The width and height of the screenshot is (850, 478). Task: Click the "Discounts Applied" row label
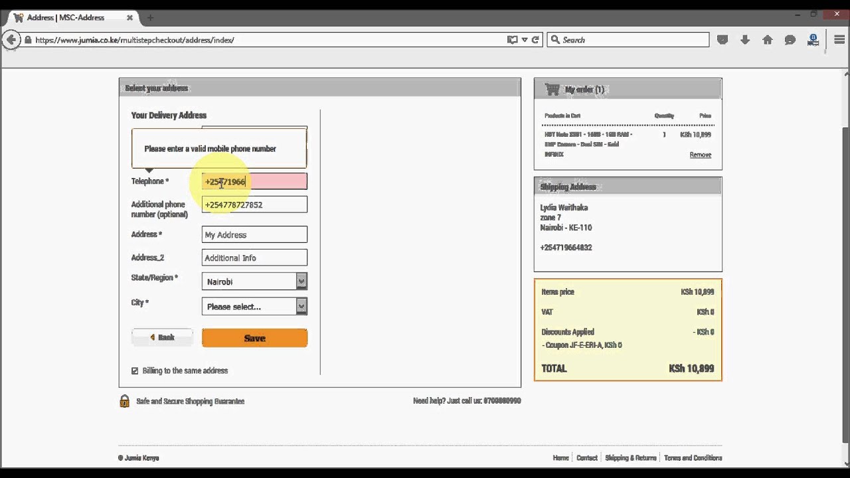tap(568, 331)
